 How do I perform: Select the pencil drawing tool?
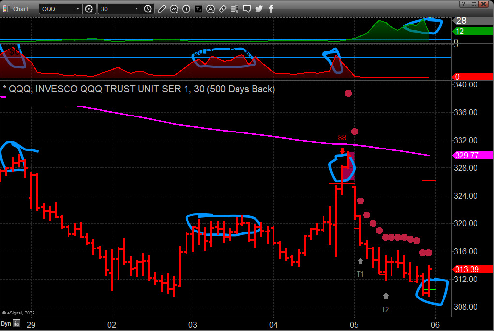point(162,9)
